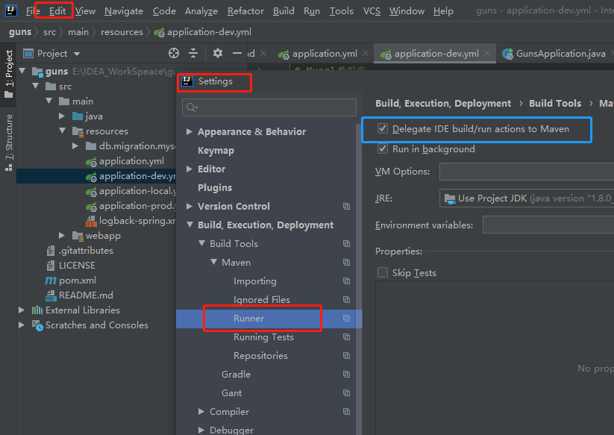
Task: Click project-level icon beside Gradle
Action: [x=346, y=374]
